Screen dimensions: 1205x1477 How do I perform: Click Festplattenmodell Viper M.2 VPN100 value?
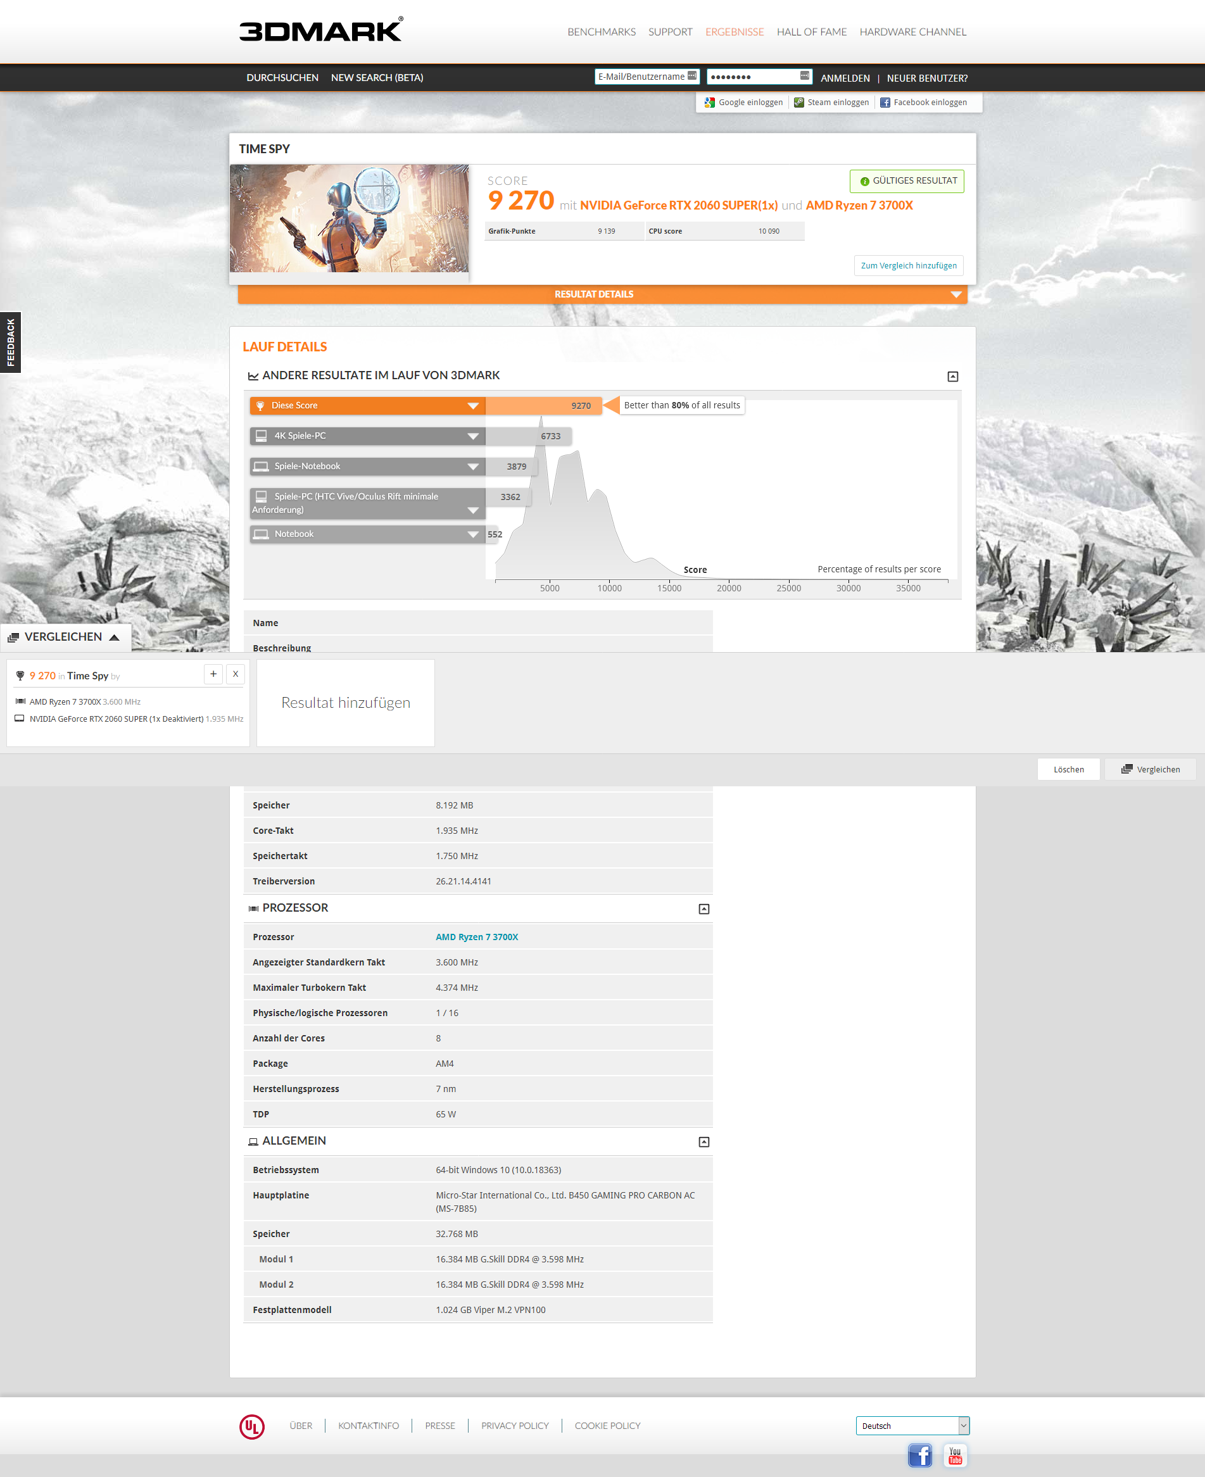491,1310
